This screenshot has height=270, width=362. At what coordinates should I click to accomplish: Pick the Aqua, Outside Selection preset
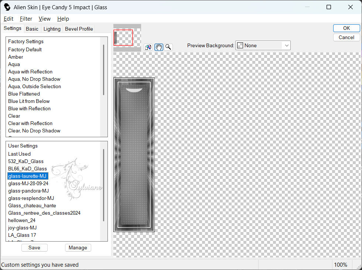34,86
